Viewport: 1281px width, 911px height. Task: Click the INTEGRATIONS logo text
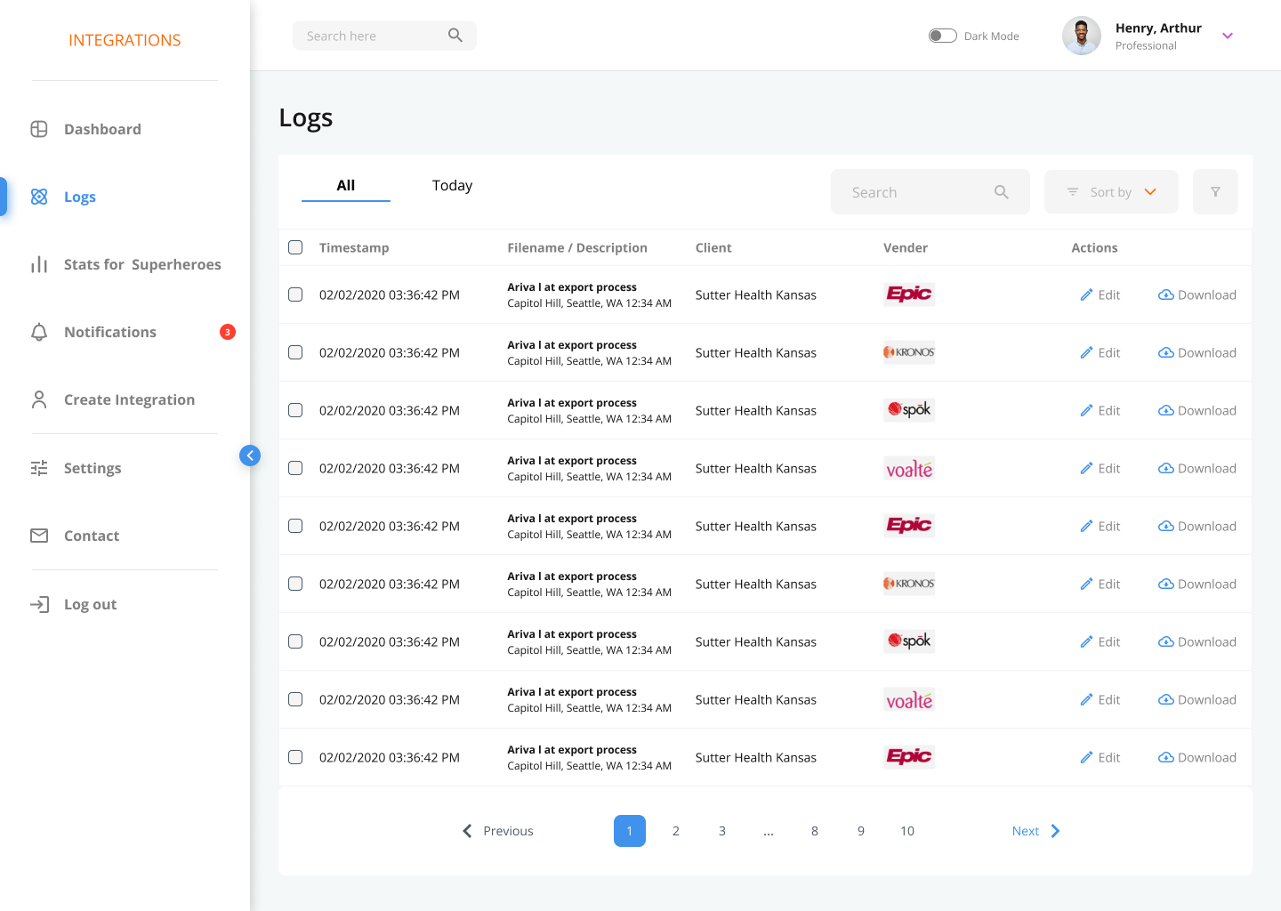point(125,40)
